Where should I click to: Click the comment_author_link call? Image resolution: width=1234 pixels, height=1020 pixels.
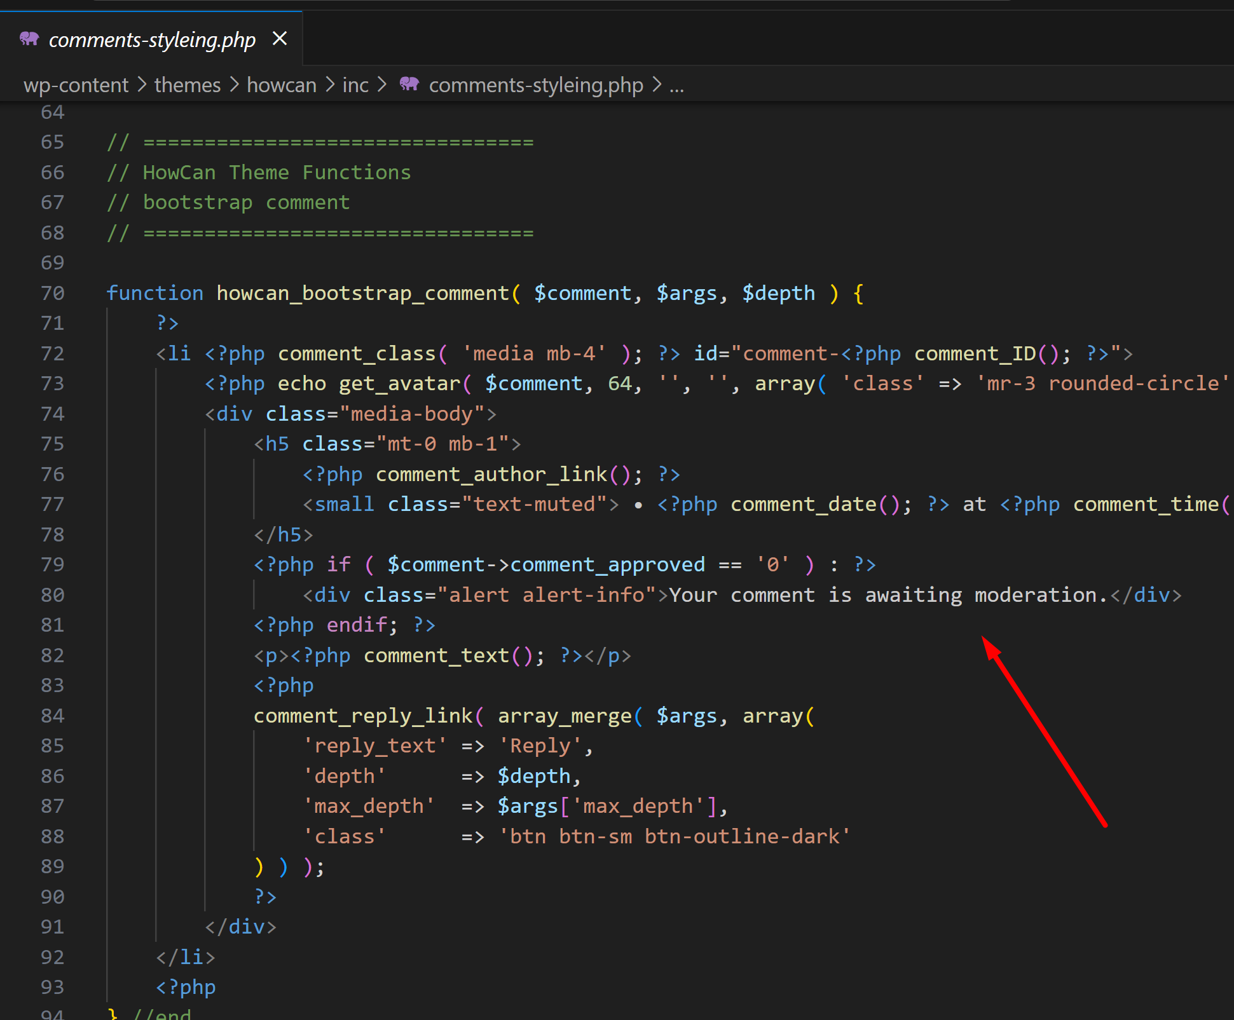(x=491, y=474)
